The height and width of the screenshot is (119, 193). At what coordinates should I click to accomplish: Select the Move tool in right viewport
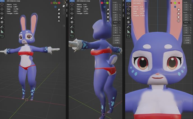[x=128, y=9]
